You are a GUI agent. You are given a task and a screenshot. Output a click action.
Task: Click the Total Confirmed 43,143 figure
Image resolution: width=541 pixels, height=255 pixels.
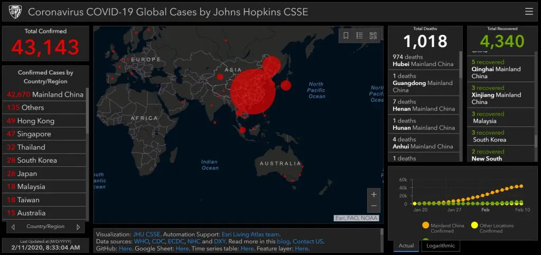(45, 47)
